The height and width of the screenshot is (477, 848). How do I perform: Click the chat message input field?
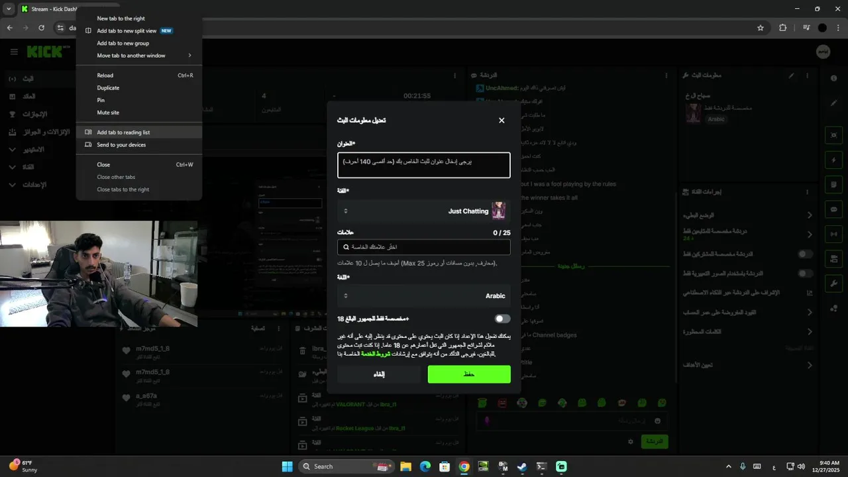click(x=572, y=421)
